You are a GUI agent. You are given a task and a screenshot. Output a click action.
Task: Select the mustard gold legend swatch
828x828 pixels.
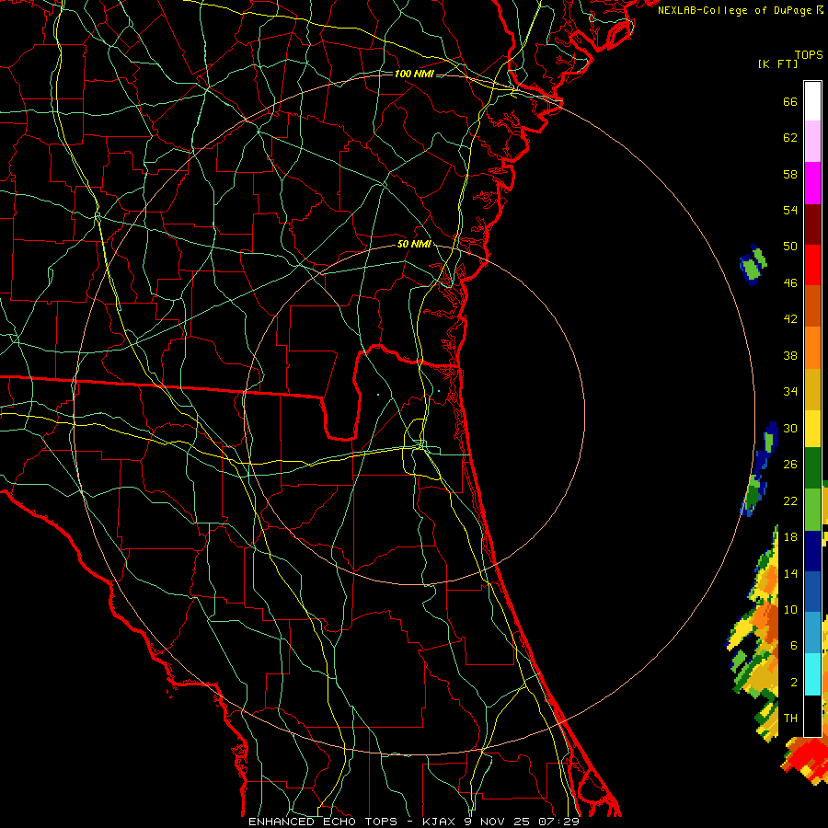tap(812, 389)
